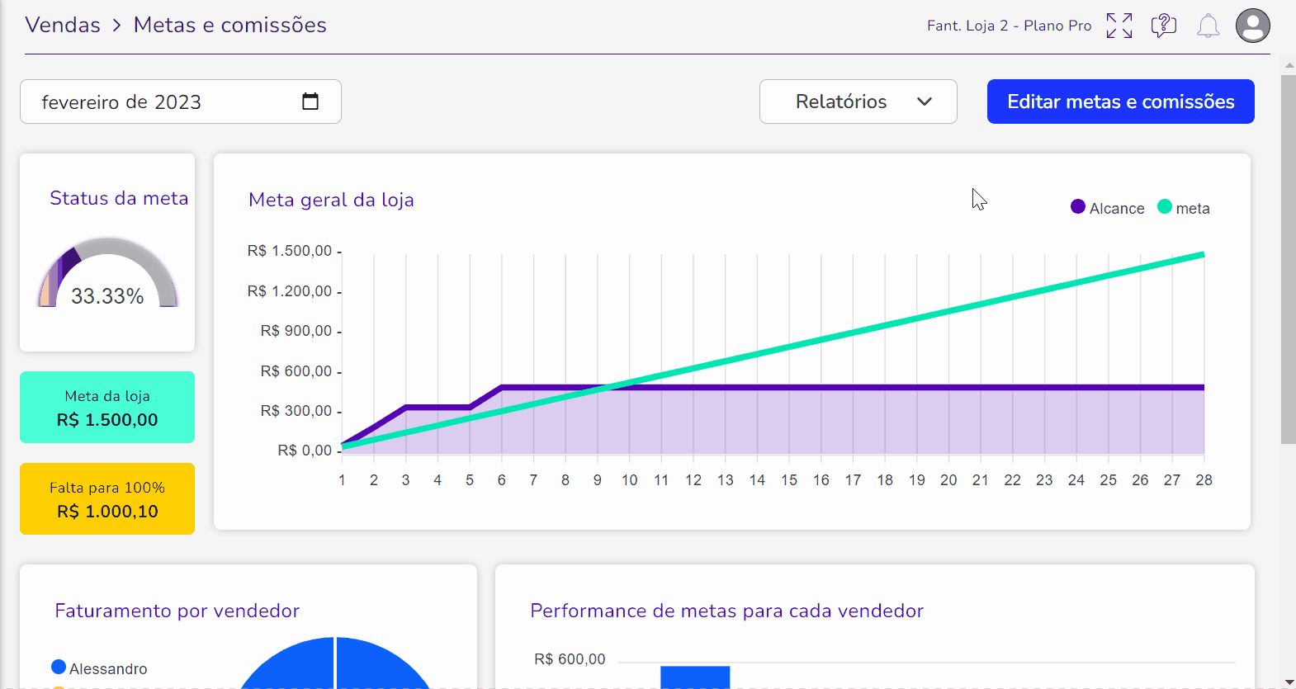Toggle Alcance legend series
Screen dimensions: 1296x689
tap(1107, 208)
